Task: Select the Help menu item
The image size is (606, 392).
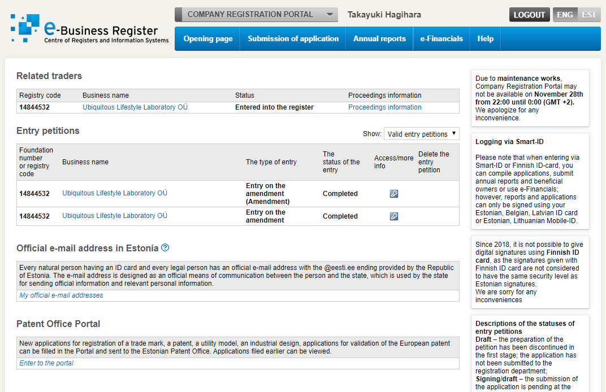Action: pos(486,38)
